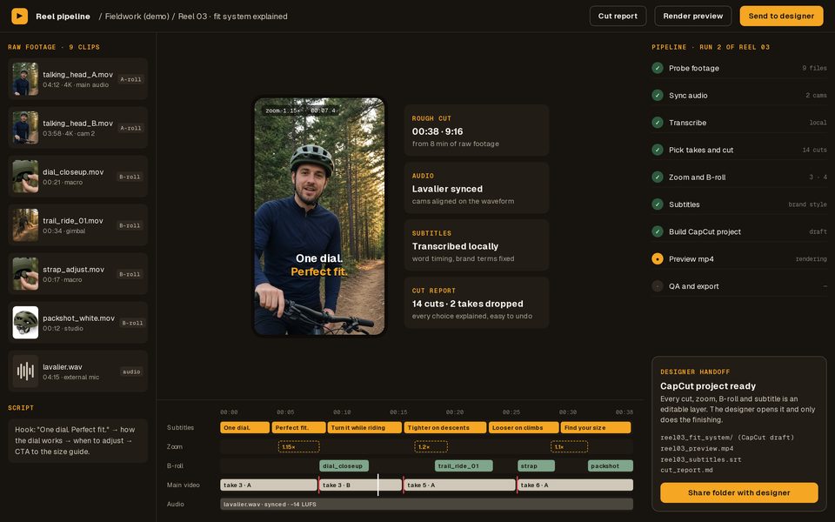Click the Reel pipeline play logo icon
This screenshot has height=522, width=835.
pyautogui.click(x=20, y=16)
